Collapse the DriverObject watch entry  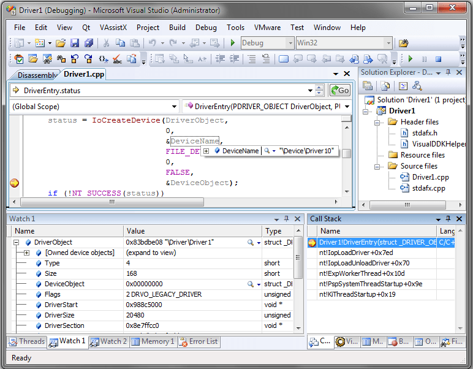pyautogui.click(x=17, y=242)
